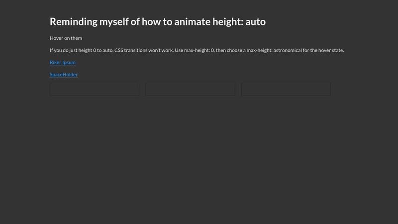The height and width of the screenshot is (224, 398).
Task: Follow the SpaceHolder link
Action: click(64, 75)
